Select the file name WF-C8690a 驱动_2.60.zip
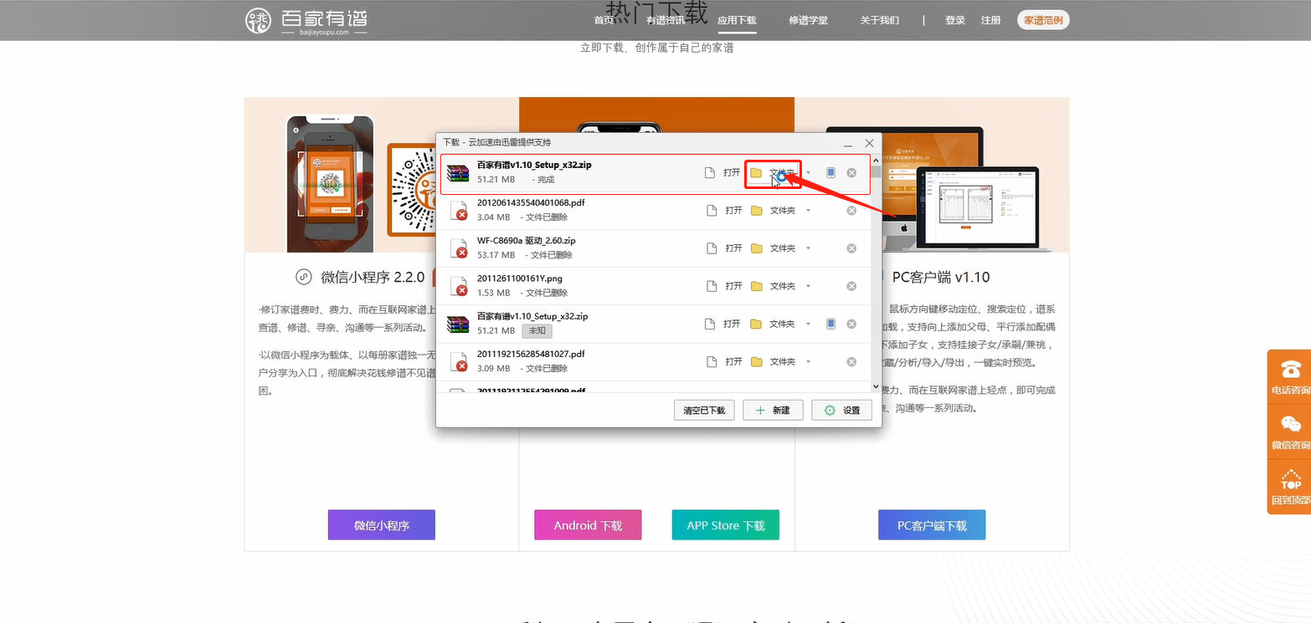This screenshot has width=1311, height=623. click(527, 241)
